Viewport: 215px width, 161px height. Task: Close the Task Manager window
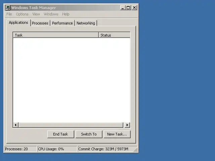134,8
